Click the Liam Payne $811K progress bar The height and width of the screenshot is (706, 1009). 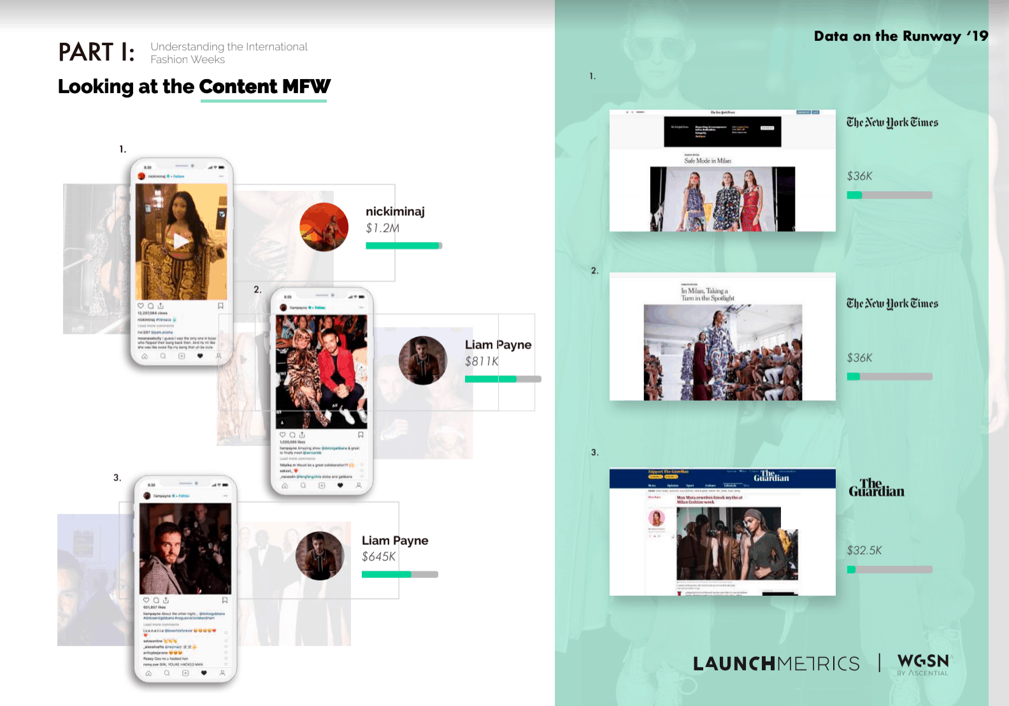coord(503,379)
